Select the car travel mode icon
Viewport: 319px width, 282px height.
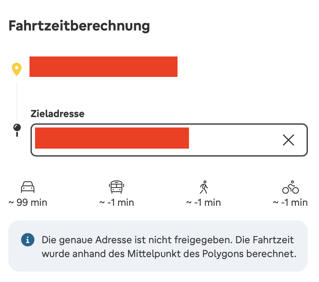(x=28, y=187)
